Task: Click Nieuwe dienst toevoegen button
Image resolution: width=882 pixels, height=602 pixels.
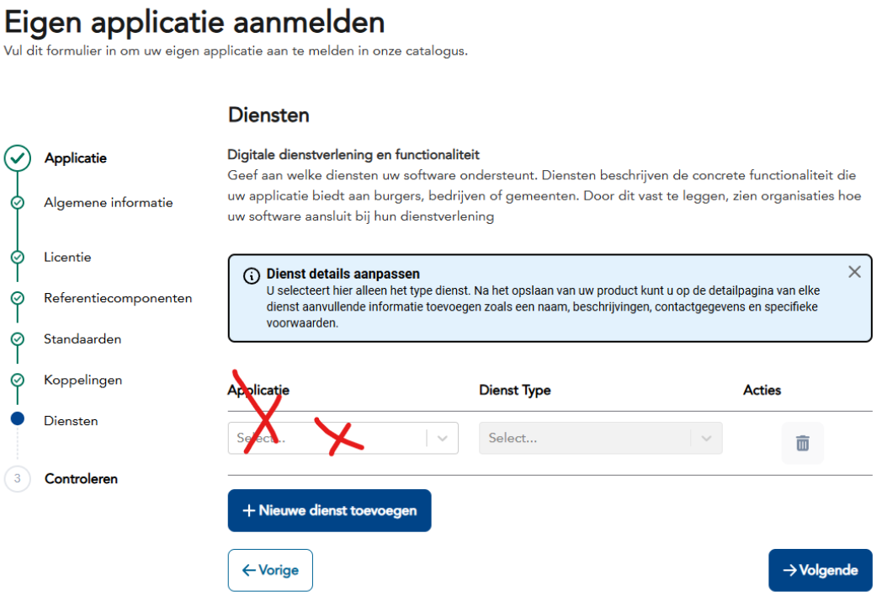Action: [329, 510]
